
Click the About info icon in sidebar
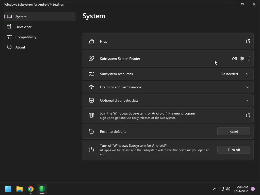(9, 47)
